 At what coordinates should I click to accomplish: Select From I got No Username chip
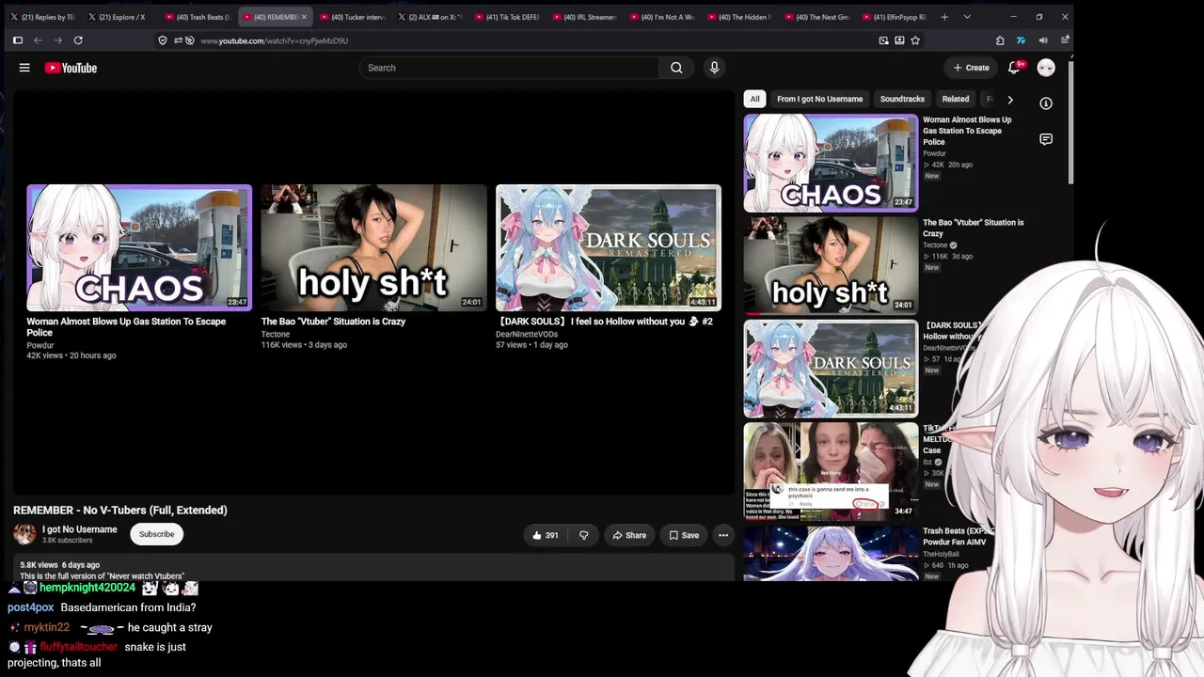point(819,99)
